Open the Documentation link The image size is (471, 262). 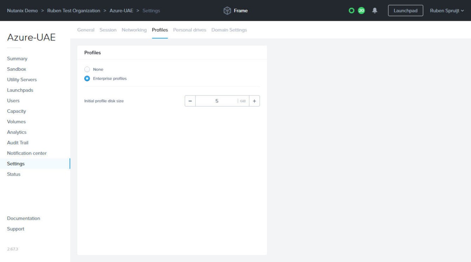24,218
